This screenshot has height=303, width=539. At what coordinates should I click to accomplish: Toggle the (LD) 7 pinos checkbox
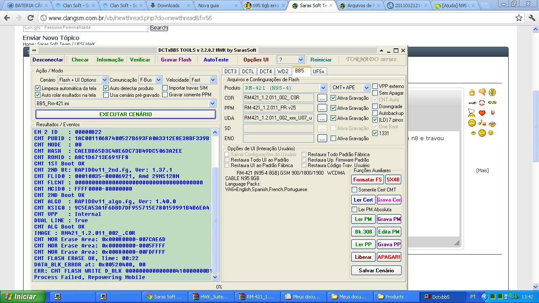pos(375,120)
